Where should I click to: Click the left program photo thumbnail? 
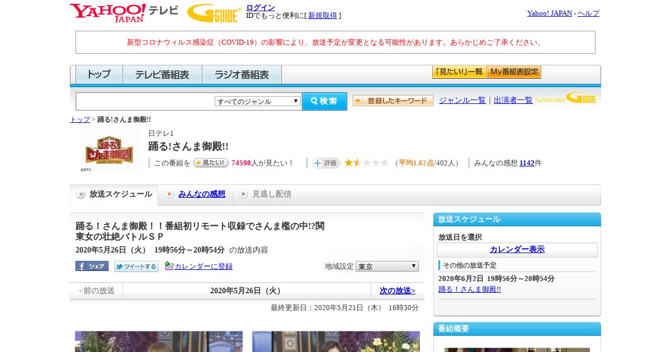[159, 341]
